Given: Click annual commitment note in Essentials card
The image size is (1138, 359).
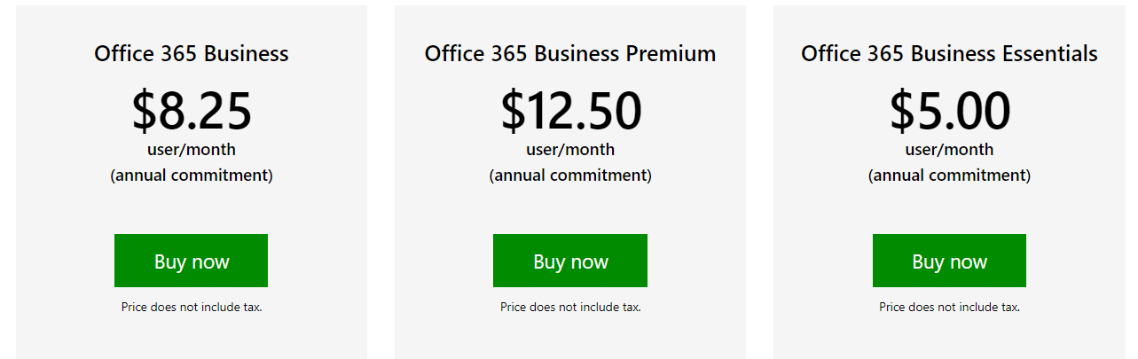Looking at the screenshot, I should click(949, 175).
